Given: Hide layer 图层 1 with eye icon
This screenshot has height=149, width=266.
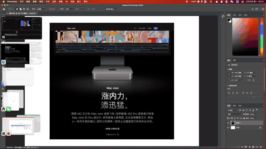Looking at the screenshot, I should (228, 123).
